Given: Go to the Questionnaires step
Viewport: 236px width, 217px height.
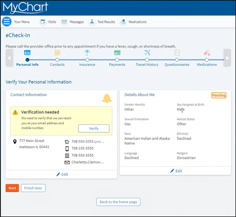Looking at the screenshot, I should (x=177, y=65).
